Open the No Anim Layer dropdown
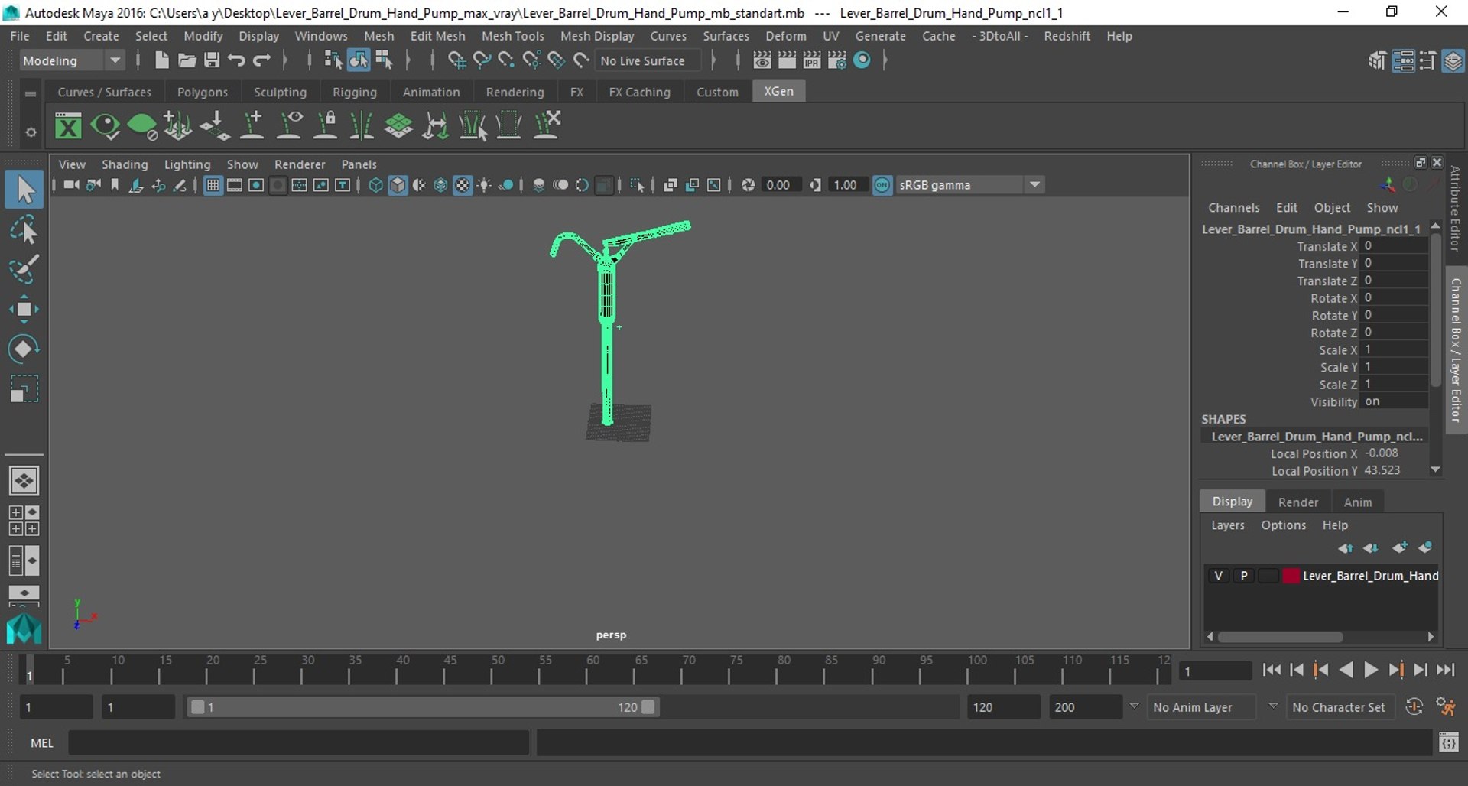1468x786 pixels. click(x=1200, y=707)
